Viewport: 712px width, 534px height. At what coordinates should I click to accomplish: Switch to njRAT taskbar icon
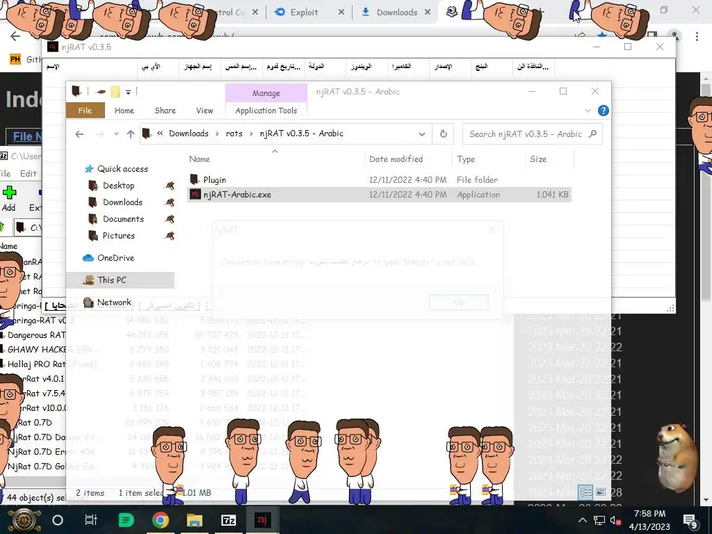pos(262,520)
